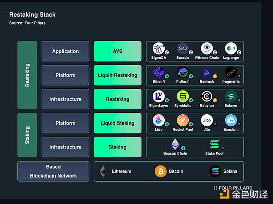Screen dimensions: 273x204
Task: Select the vertical Staking label bar
Action: point(27,135)
